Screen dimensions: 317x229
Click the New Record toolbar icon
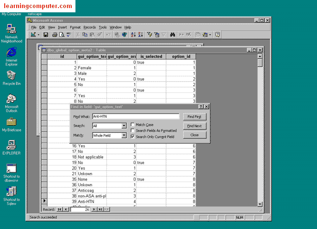click(x=181, y=35)
